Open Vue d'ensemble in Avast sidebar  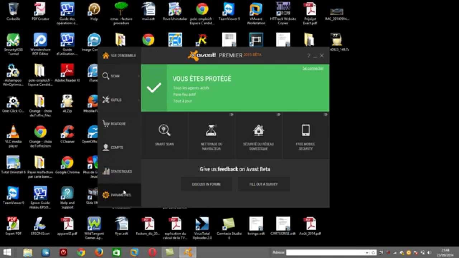[119, 56]
